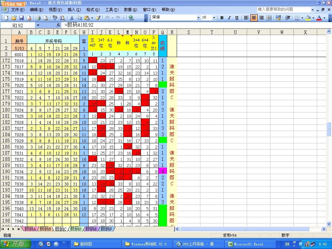The image size is (332, 249).
Task: Switch to the 胆码D sheet tab
Action: [76, 229]
